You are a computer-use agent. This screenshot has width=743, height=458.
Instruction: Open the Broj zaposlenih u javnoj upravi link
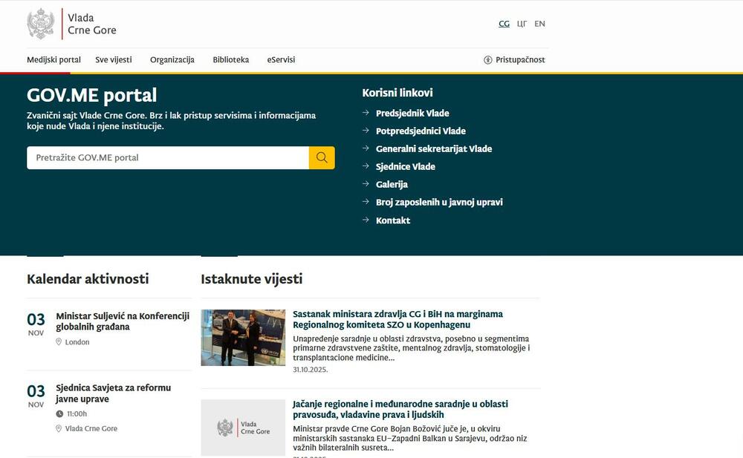click(439, 202)
